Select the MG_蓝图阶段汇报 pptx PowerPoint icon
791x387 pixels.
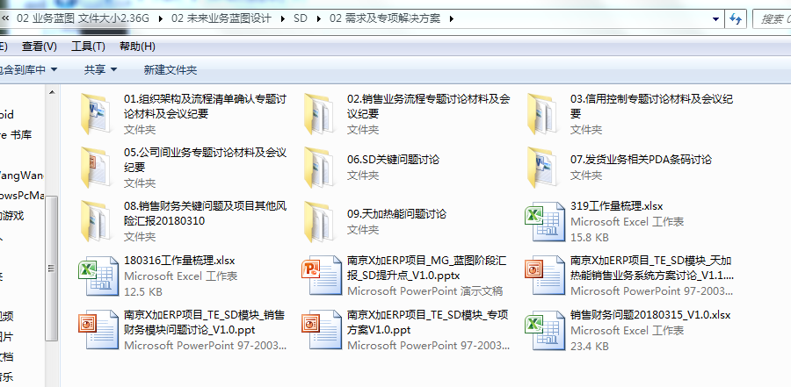[x=320, y=276]
